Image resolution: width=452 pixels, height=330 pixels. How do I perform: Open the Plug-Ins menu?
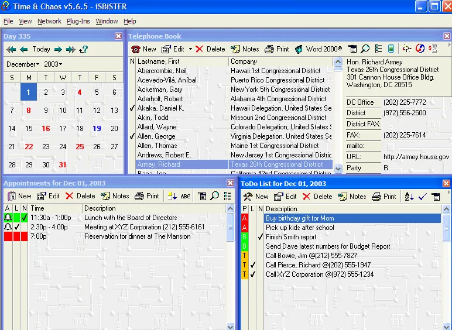(78, 21)
